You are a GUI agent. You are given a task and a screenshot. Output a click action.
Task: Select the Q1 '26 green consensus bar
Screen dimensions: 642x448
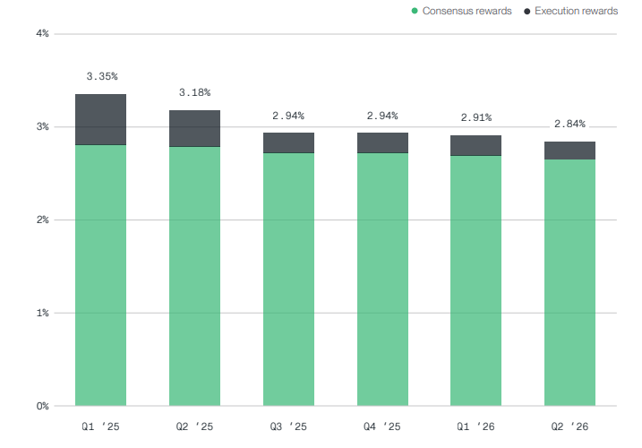pos(475,280)
